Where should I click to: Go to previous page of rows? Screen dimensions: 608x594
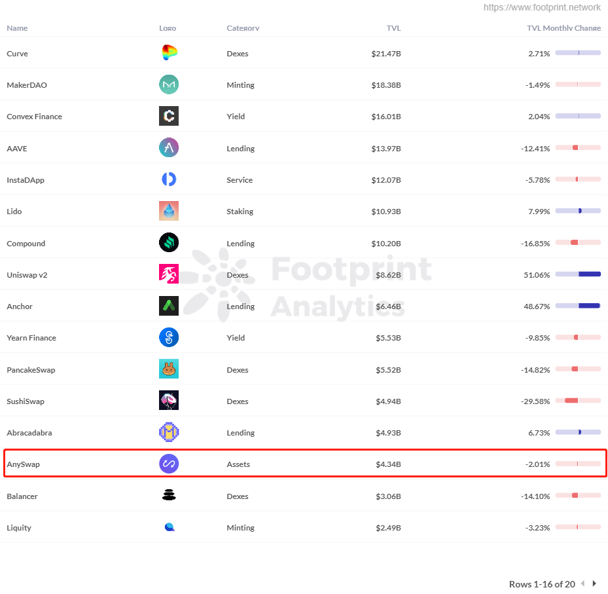(x=582, y=584)
